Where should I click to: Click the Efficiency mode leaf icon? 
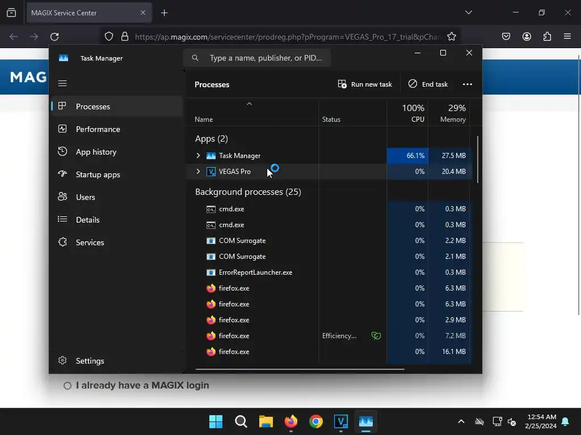[x=376, y=335]
